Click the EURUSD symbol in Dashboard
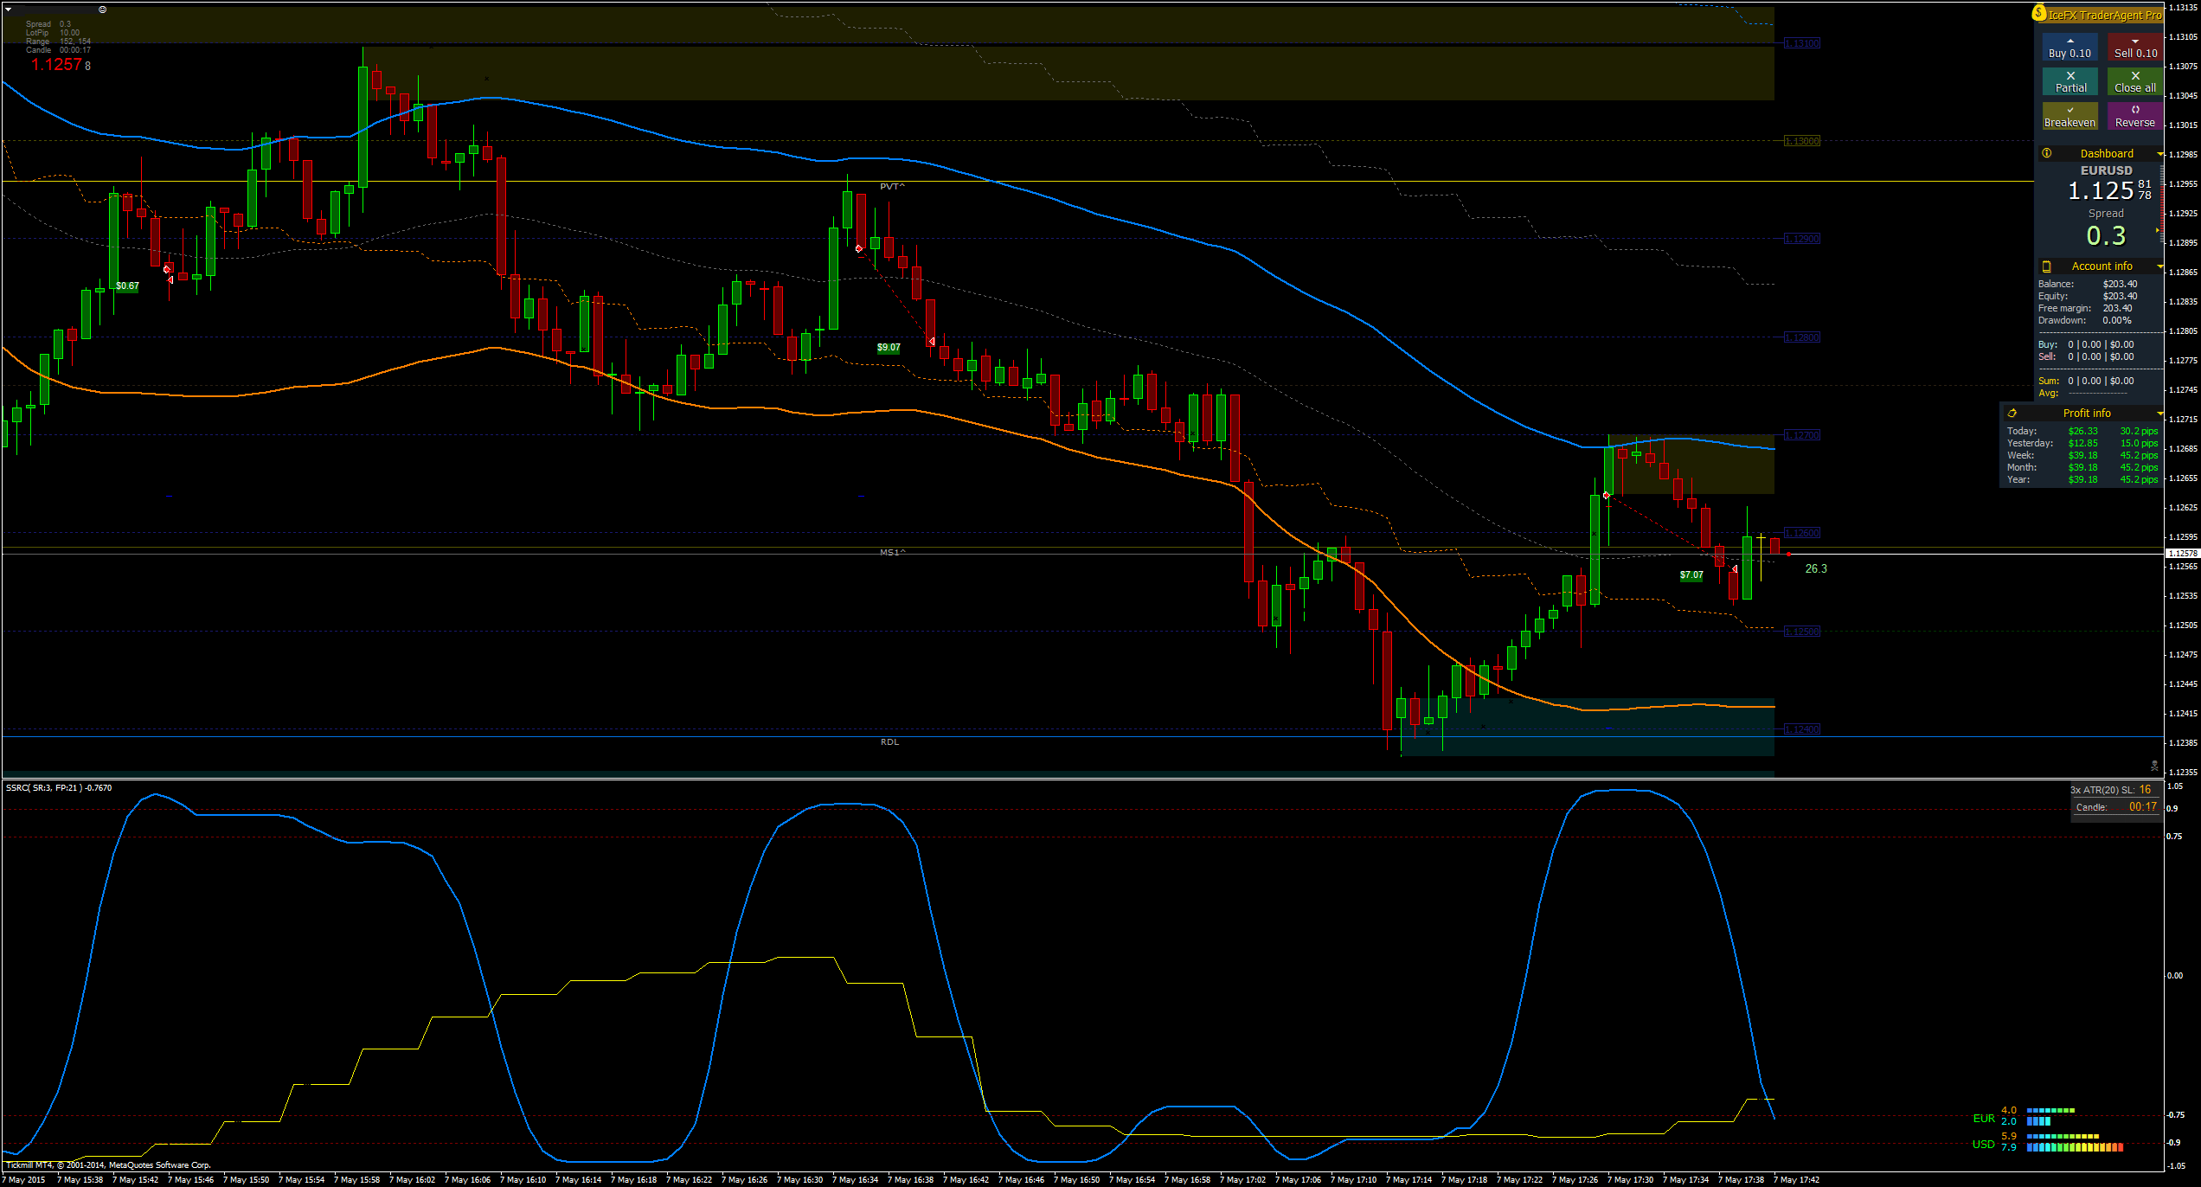 tap(2106, 170)
